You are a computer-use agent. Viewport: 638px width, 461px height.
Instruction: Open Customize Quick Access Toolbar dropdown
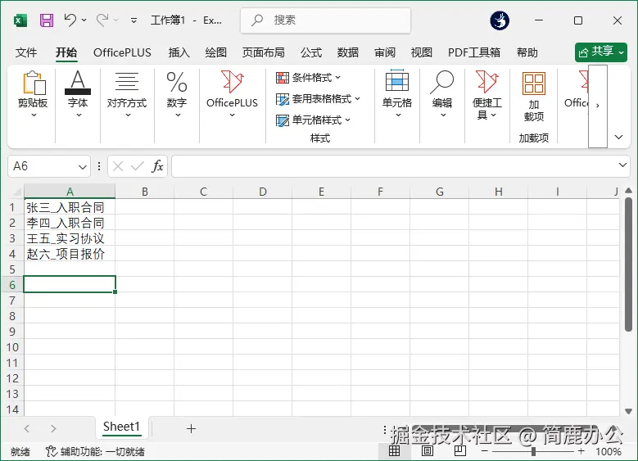(133, 20)
